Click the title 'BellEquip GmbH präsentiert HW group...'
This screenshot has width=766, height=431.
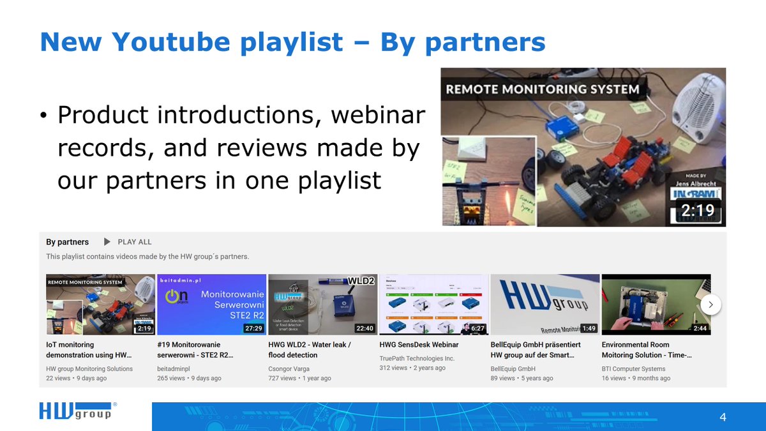tap(536, 350)
